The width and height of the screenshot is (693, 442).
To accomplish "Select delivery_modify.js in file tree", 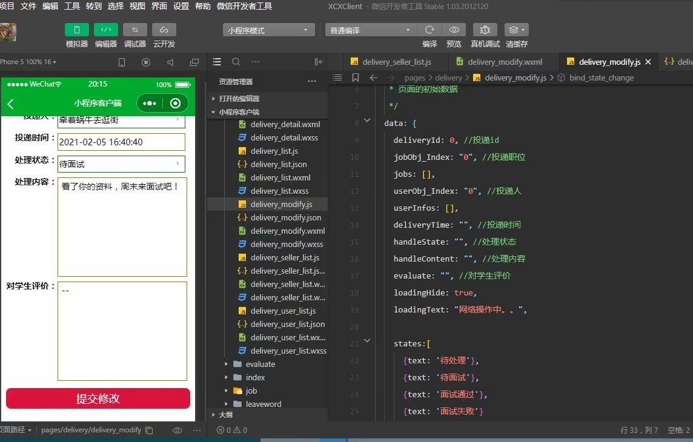I will (x=267, y=204).
